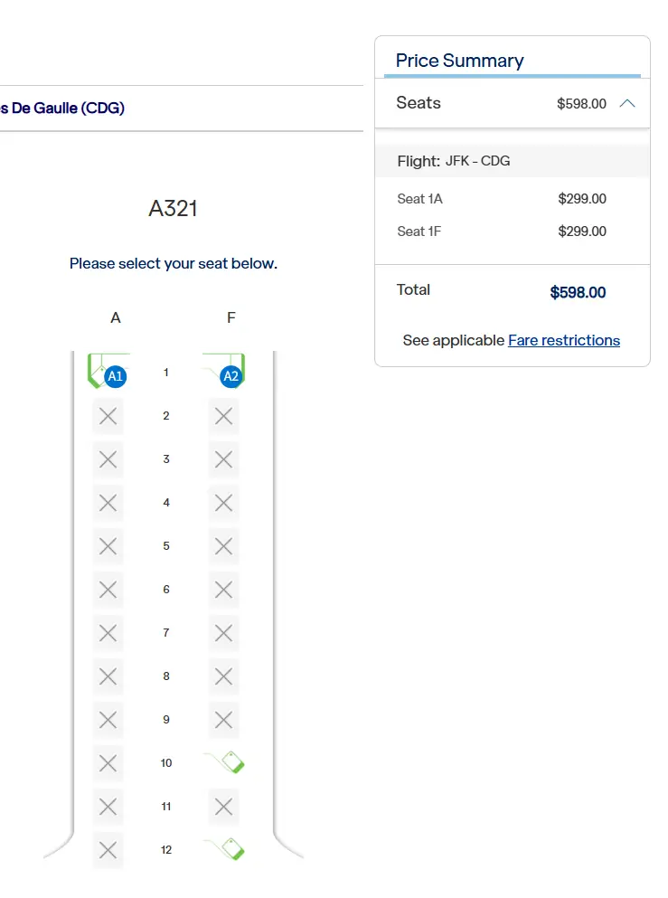Click unavailable seat 9A
Screen dimensions: 668x898
(x=108, y=720)
